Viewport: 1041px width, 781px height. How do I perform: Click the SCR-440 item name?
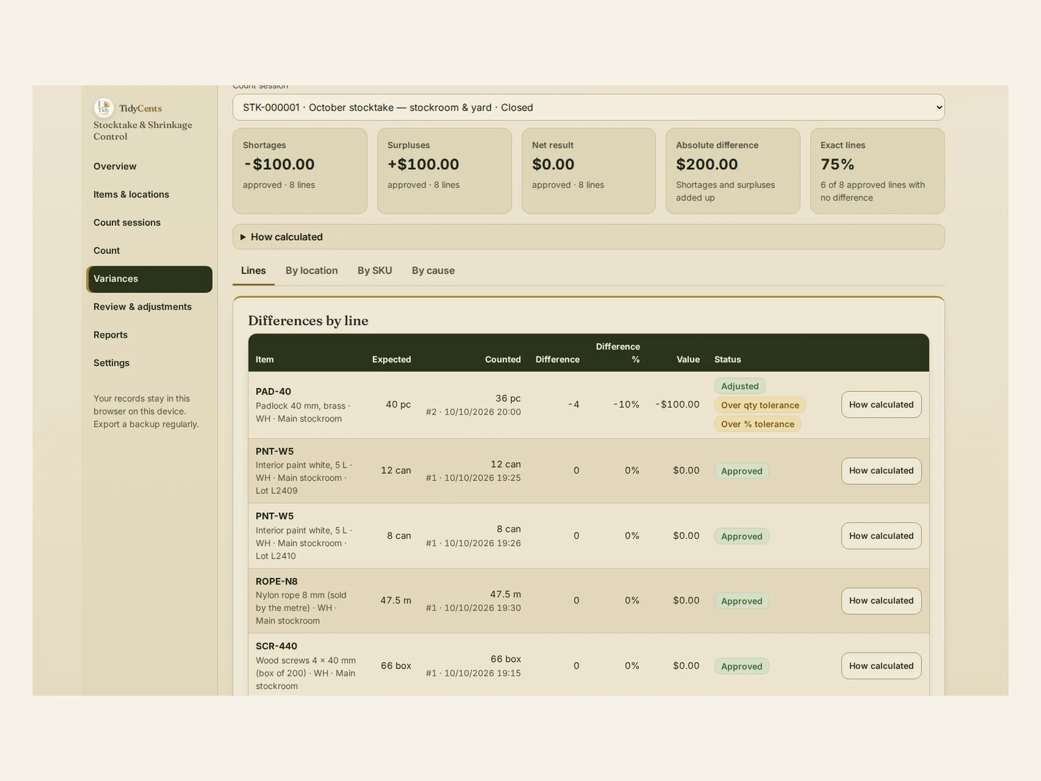pos(277,646)
